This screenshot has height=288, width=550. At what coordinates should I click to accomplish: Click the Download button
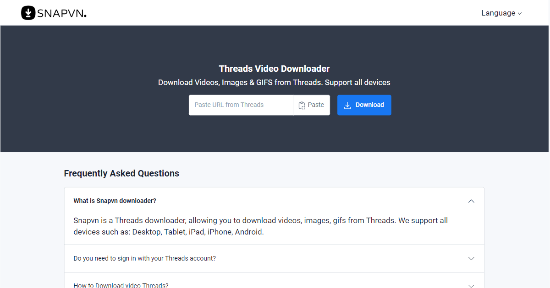(x=364, y=105)
